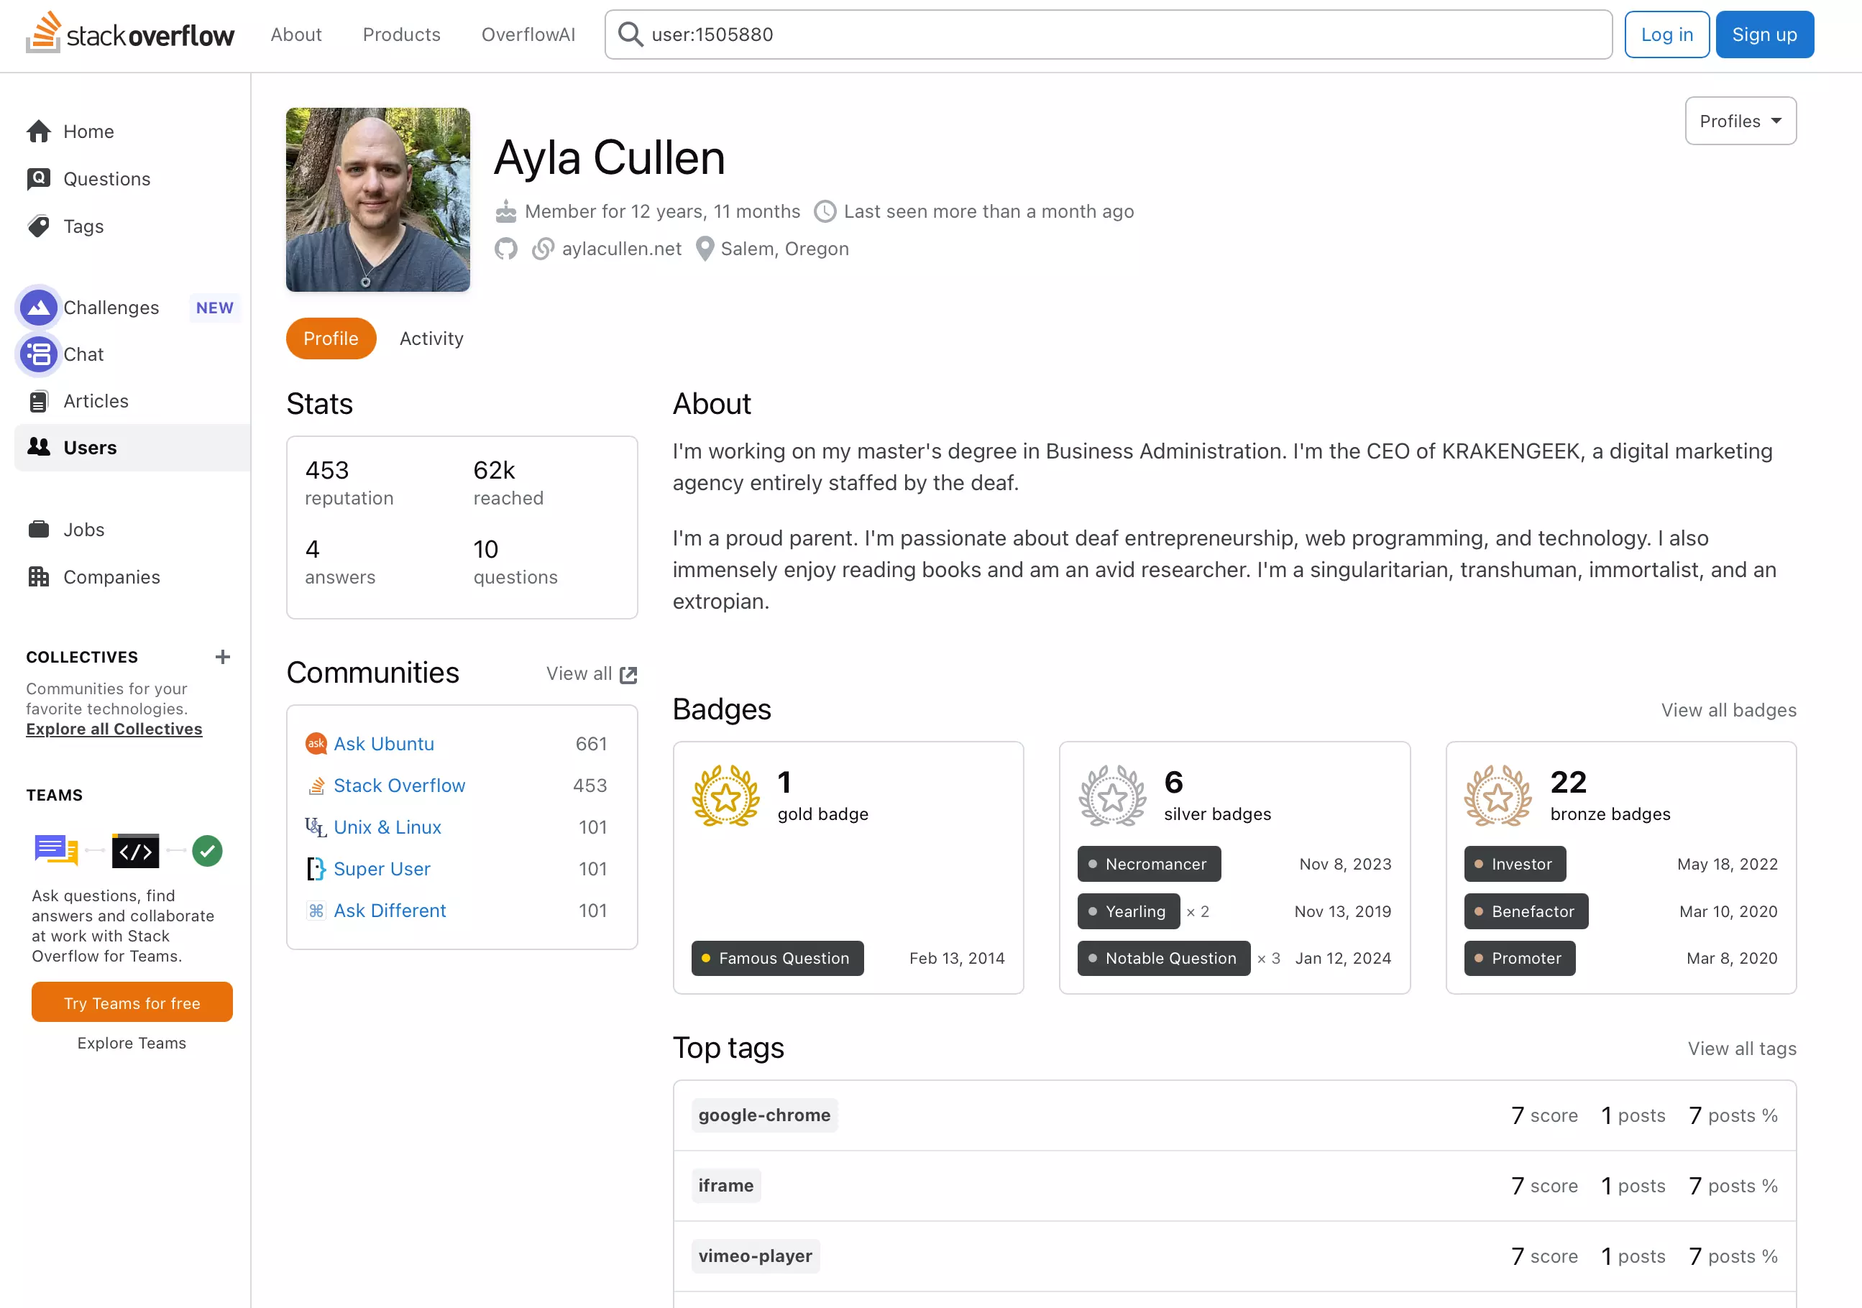Image resolution: width=1862 pixels, height=1308 pixels.
Task: Click the Promoter badge
Action: point(1520,959)
